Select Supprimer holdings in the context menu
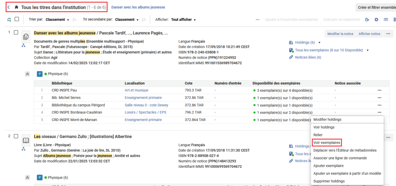 click(329, 181)
